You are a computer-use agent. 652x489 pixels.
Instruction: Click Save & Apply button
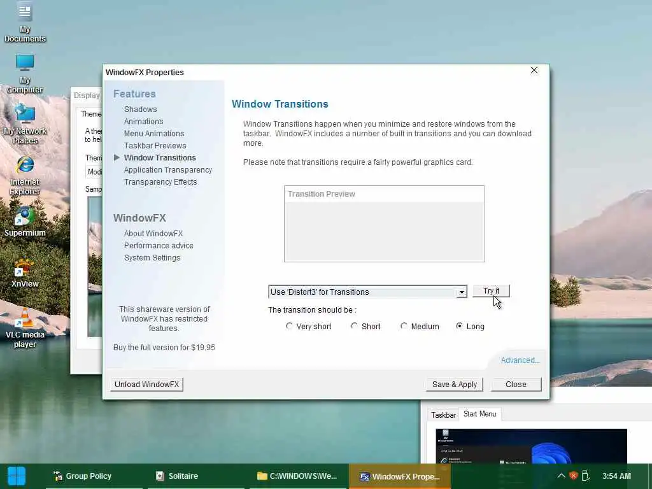[455, 384]
